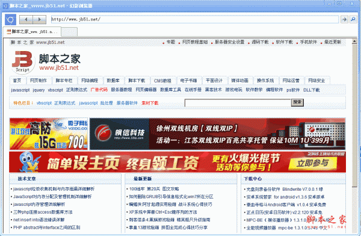This screenshot has height=236, width=361.
Task: Open article JavaScript对内存分配及管理机制详细解析
Action: pos(52,197)
